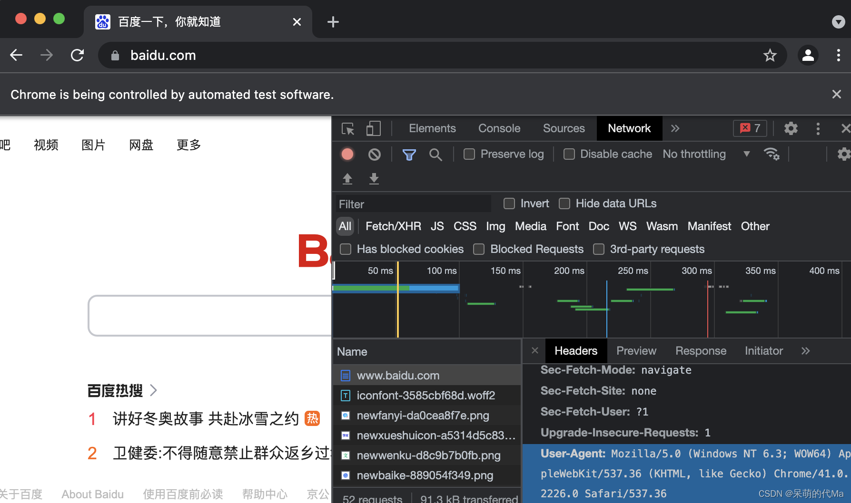Screen dimensions: 851x503
Task: Filter requests by CSS
Action: point(465,226)
